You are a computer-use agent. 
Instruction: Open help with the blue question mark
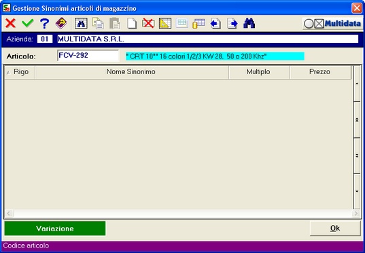44,23
